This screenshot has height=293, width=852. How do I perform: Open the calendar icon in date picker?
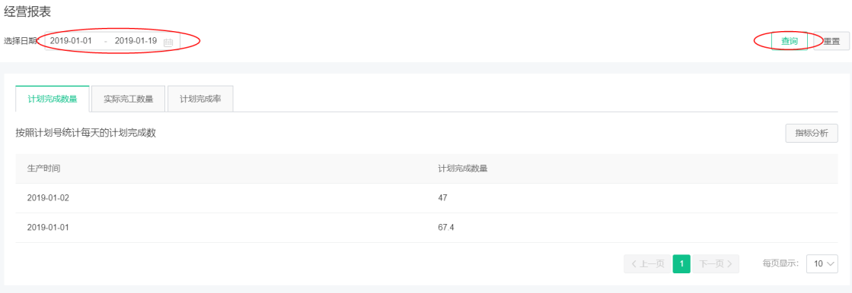[168, 42]
